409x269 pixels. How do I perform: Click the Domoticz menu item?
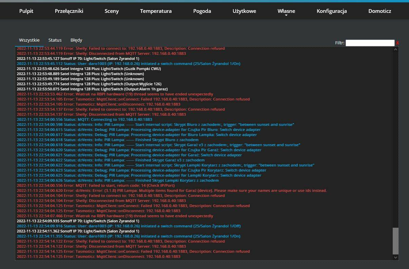pyautogui.click(x=380, y=11)
